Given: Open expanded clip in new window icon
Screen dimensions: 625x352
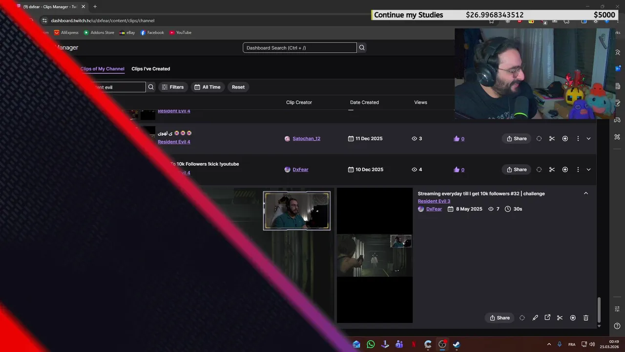Looking at the screenshot, I should click(547, 318).
